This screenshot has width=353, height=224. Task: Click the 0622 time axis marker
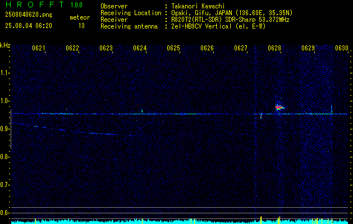pos(72,48)
